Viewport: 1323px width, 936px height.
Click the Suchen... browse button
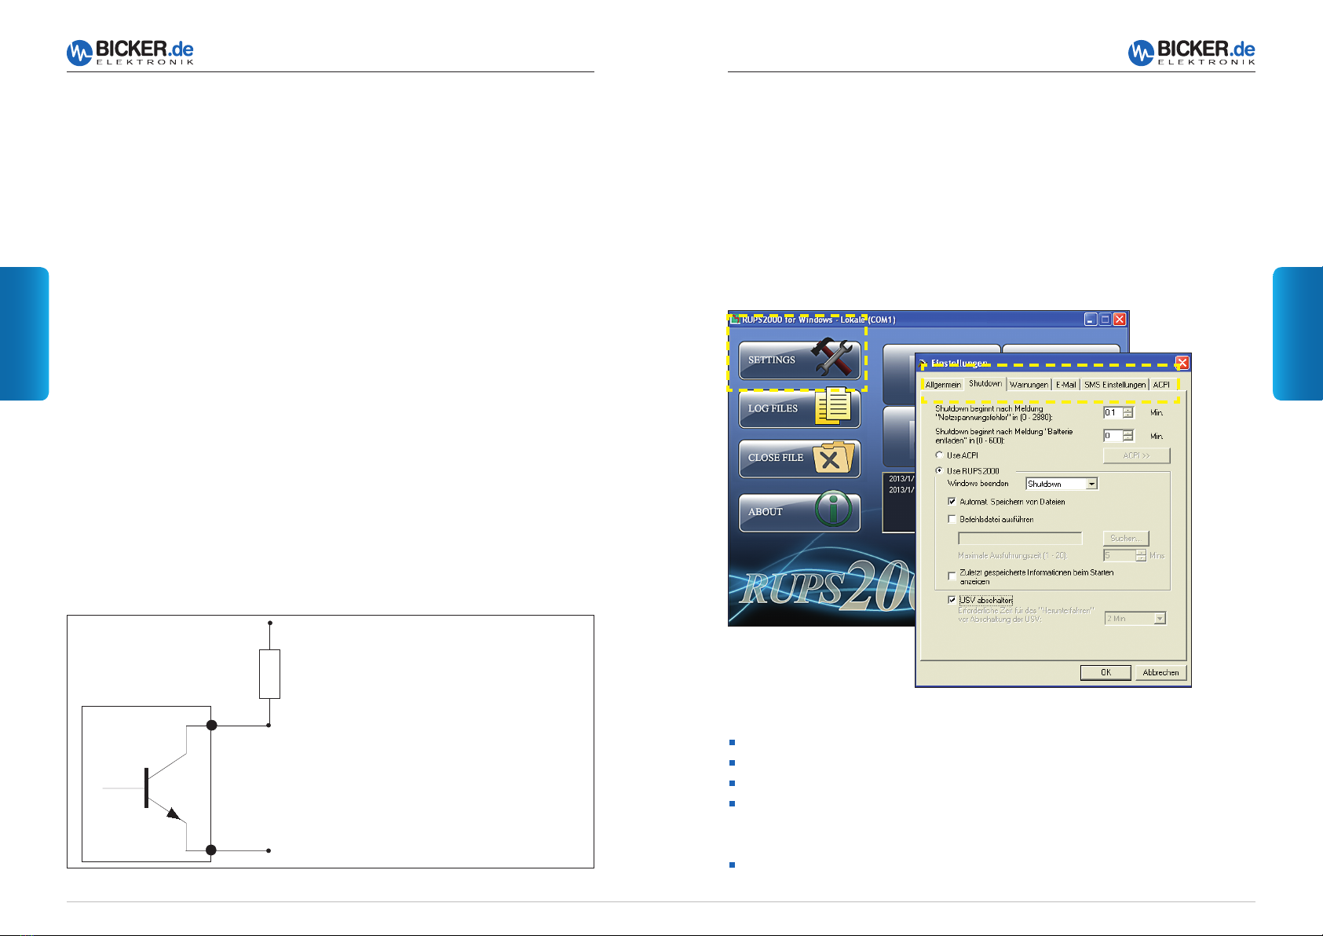(1126, 539)
